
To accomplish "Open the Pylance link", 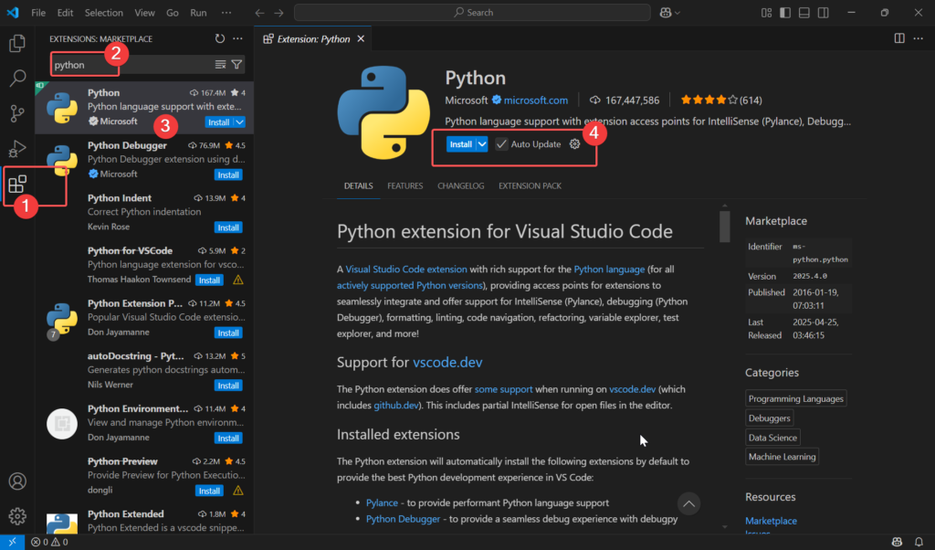I will tap(382, 502).
